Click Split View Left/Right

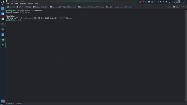(24, 7)
